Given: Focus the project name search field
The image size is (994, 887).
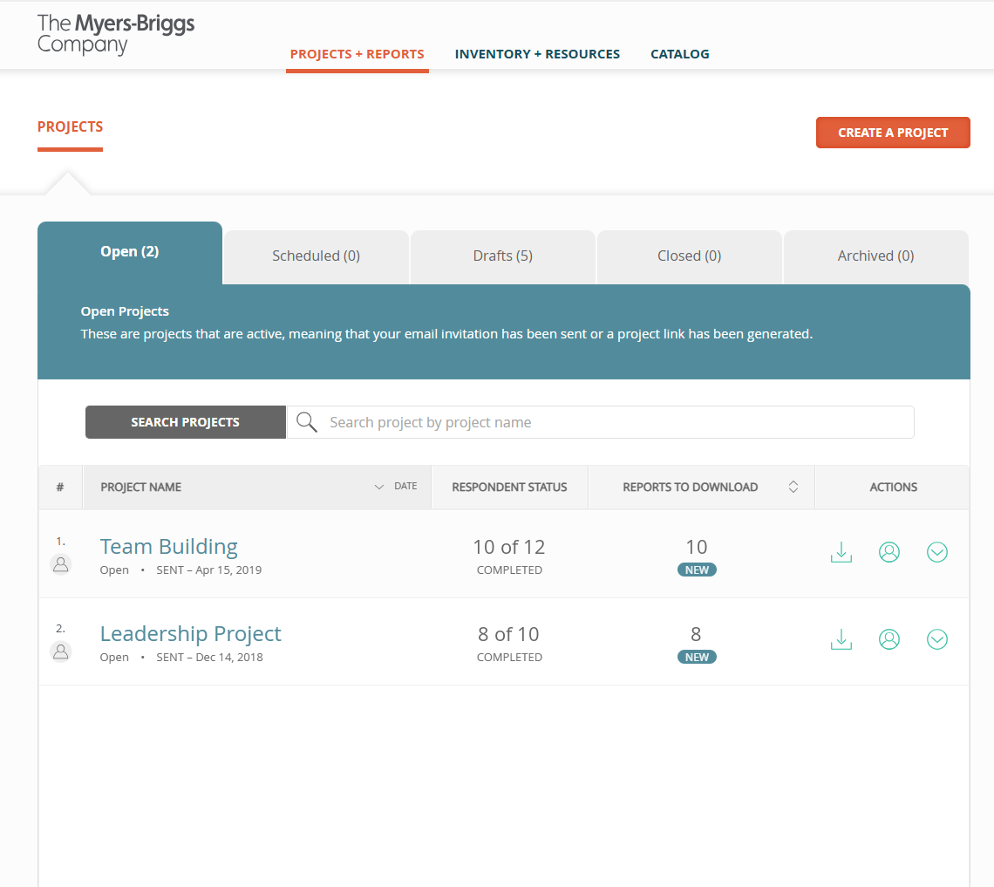Looking at the screenshot, I should click(601, 422).
